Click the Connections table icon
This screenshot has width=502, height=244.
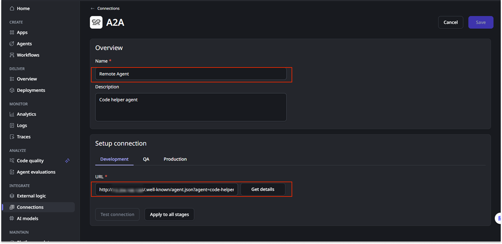click(12, 207)
